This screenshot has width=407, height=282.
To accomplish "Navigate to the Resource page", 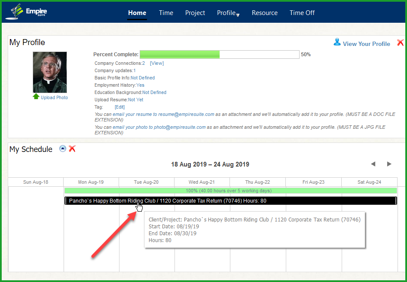I will (x=264, y=13).
